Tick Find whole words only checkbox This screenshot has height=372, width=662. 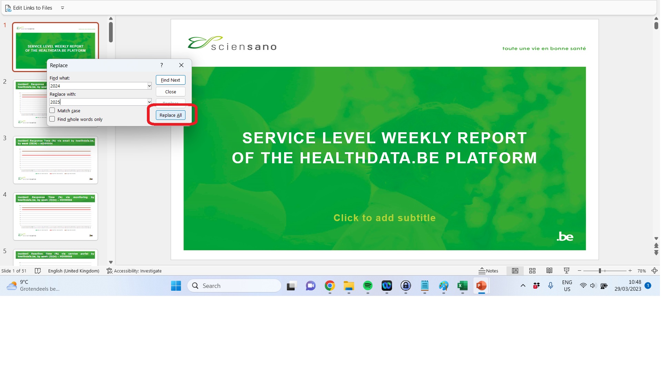[x=52, y=119]
